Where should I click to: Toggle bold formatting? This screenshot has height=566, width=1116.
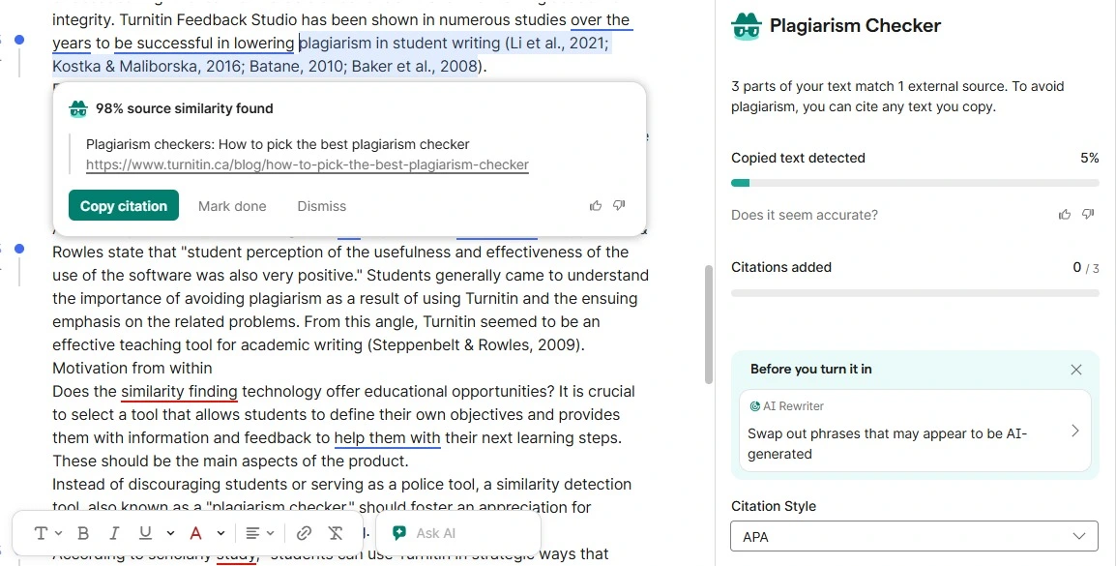click(x=83, y=533)
